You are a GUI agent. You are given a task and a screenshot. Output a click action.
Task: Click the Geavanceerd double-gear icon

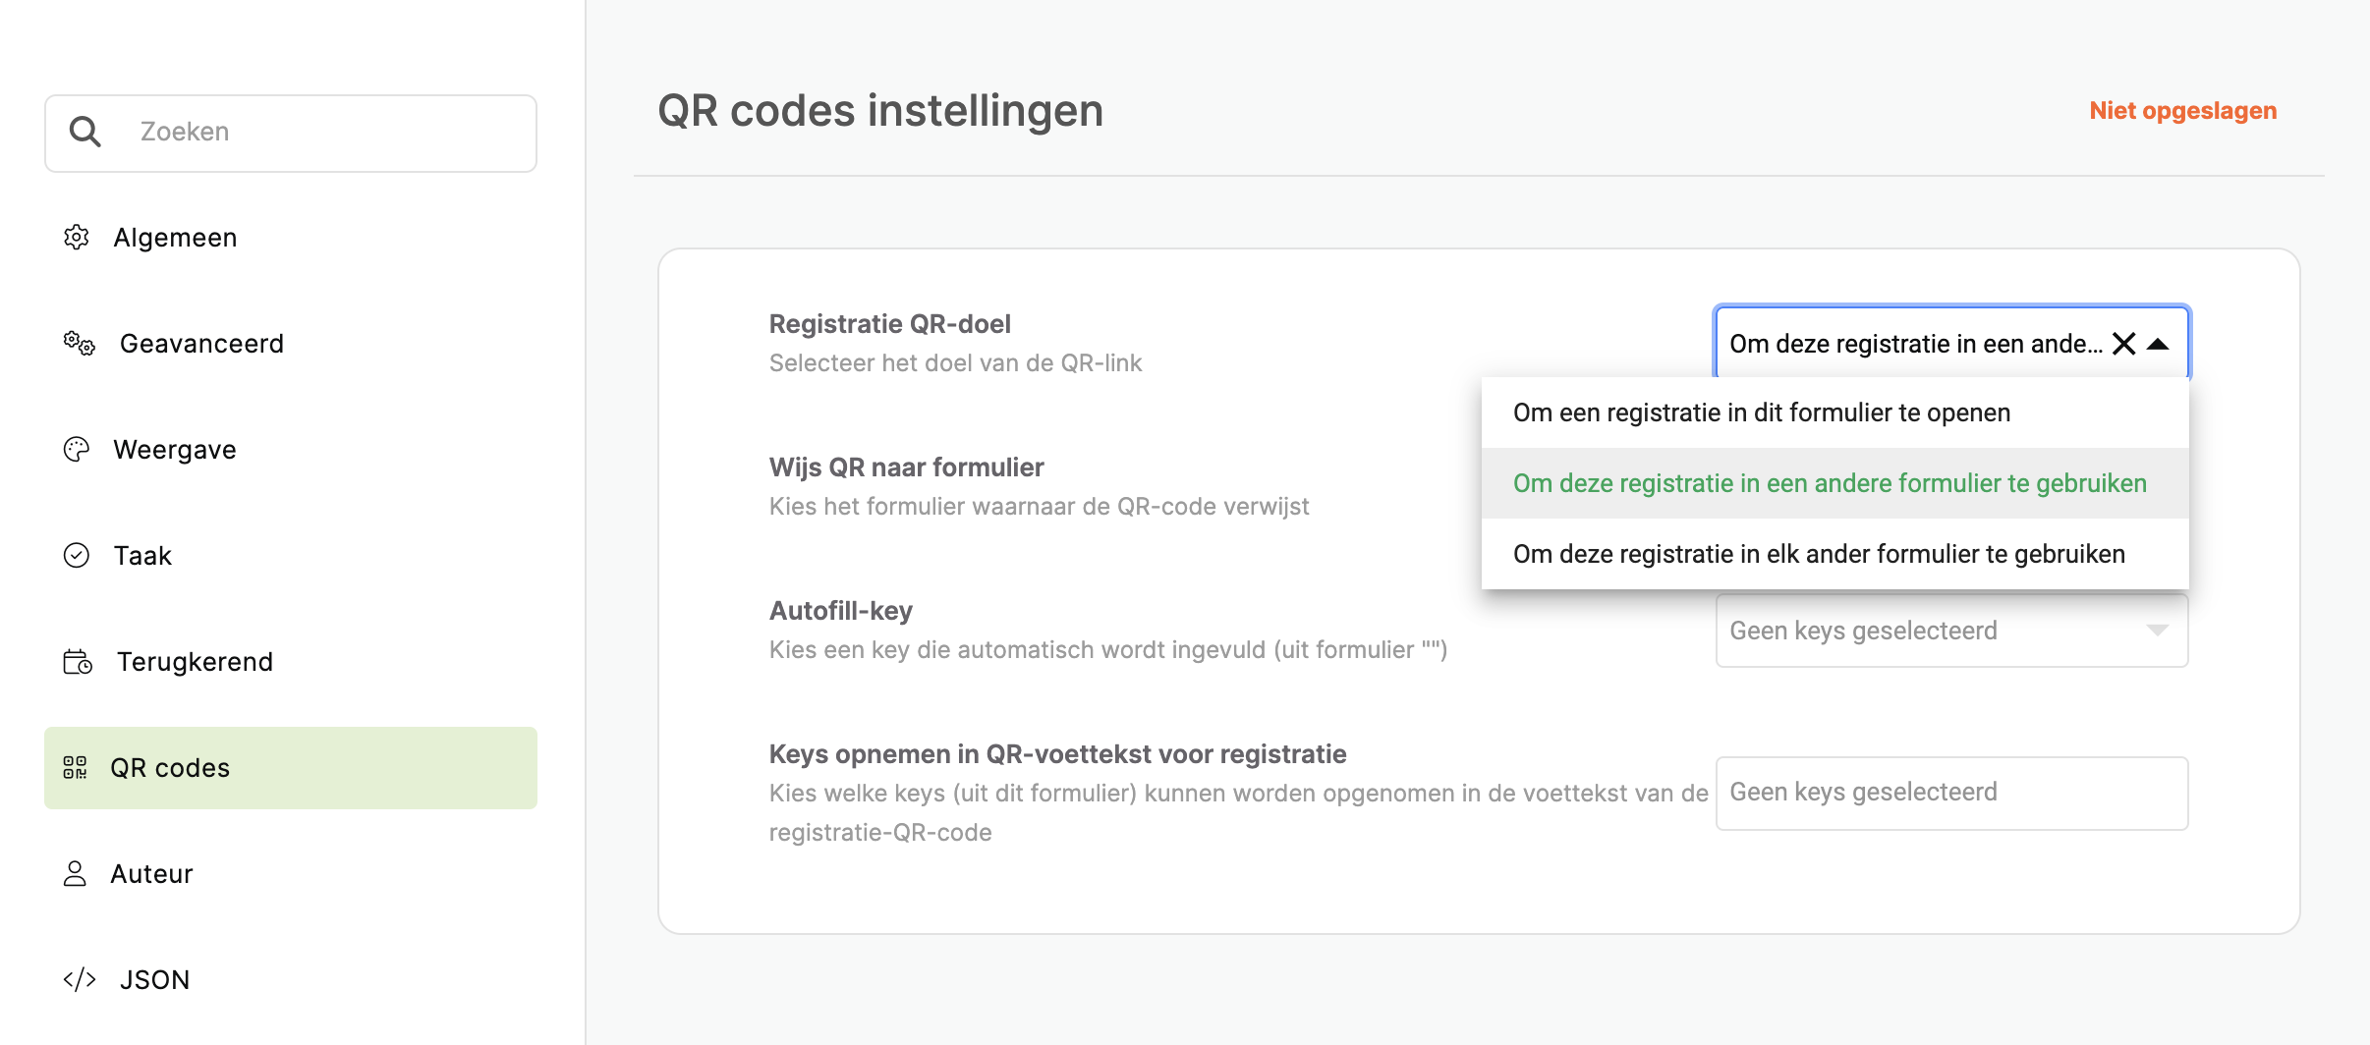click(x=80, y=343)
